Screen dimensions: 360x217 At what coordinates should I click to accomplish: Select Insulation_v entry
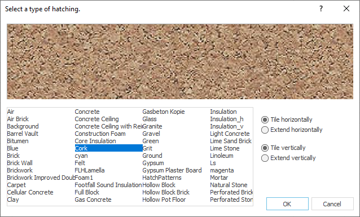[x=227, y=126]
